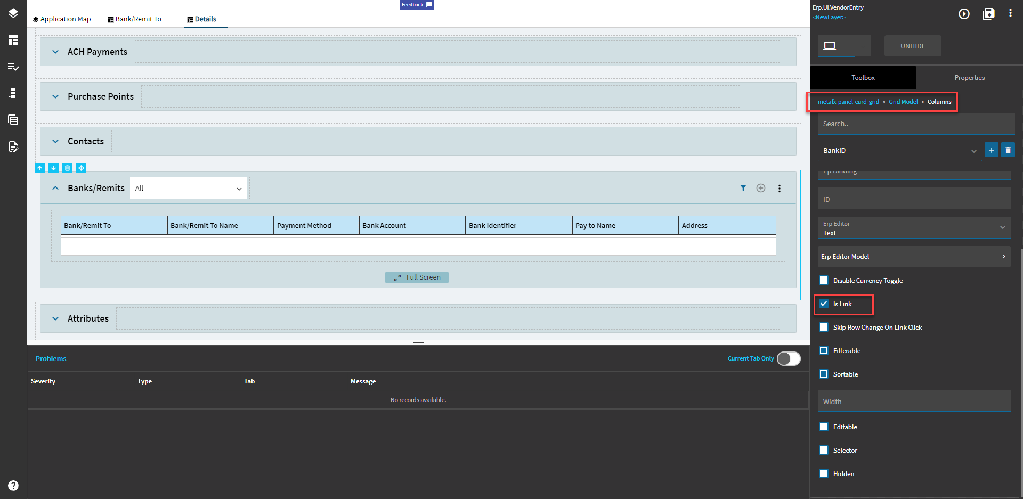This screenshot has width=1023, height=499.
Task: Click the Width input field
Action: point(914,401)
